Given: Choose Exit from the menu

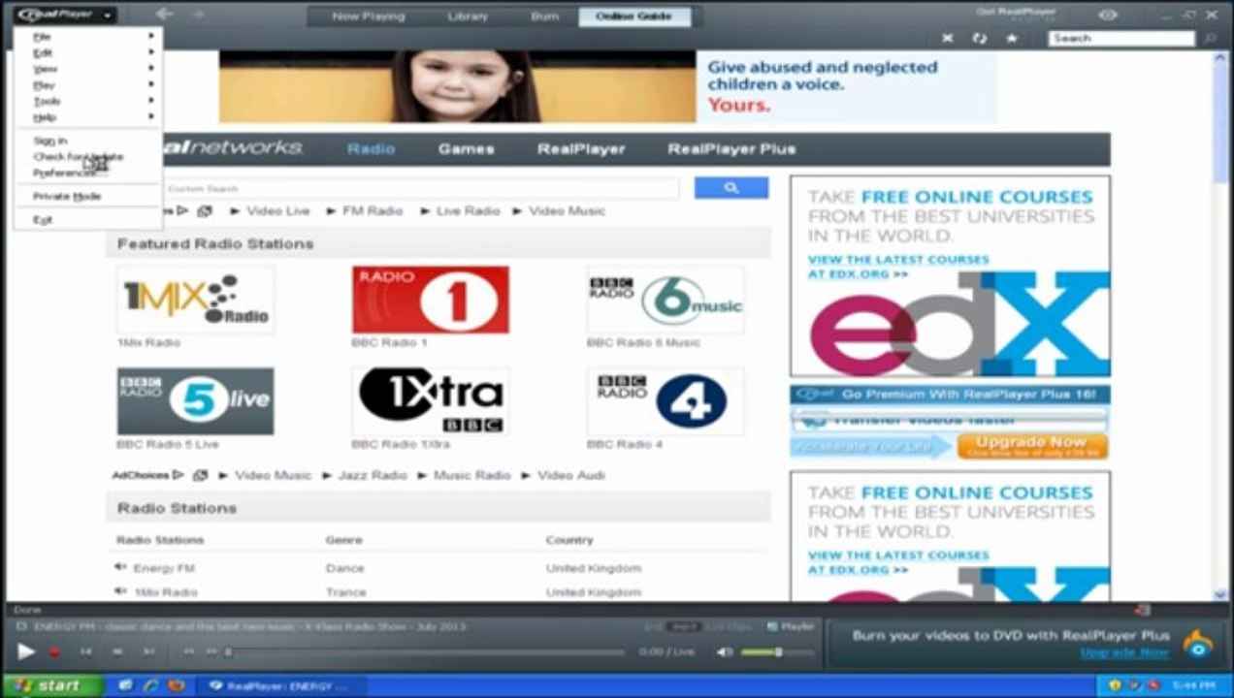Looking at the screenshot, I should pos(88,220).
